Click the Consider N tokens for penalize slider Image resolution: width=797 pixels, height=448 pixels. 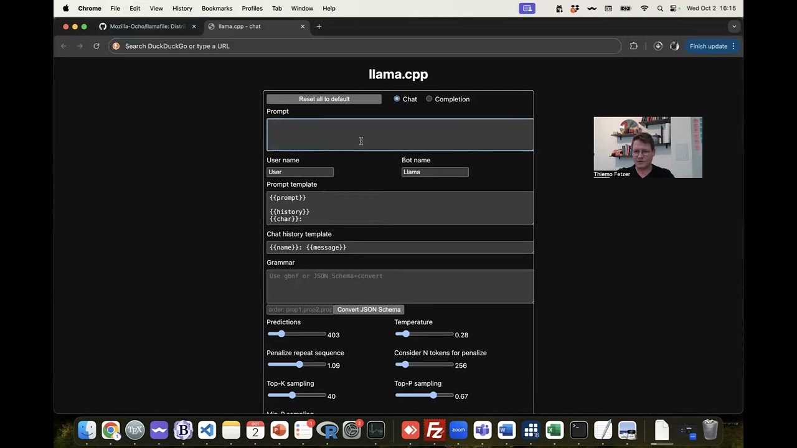424,365
